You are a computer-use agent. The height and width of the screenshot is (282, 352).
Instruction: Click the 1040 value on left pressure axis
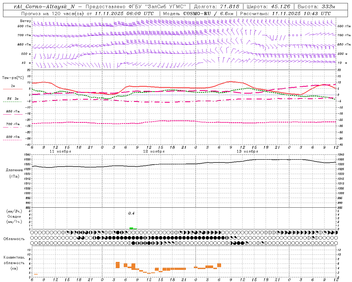28,155
